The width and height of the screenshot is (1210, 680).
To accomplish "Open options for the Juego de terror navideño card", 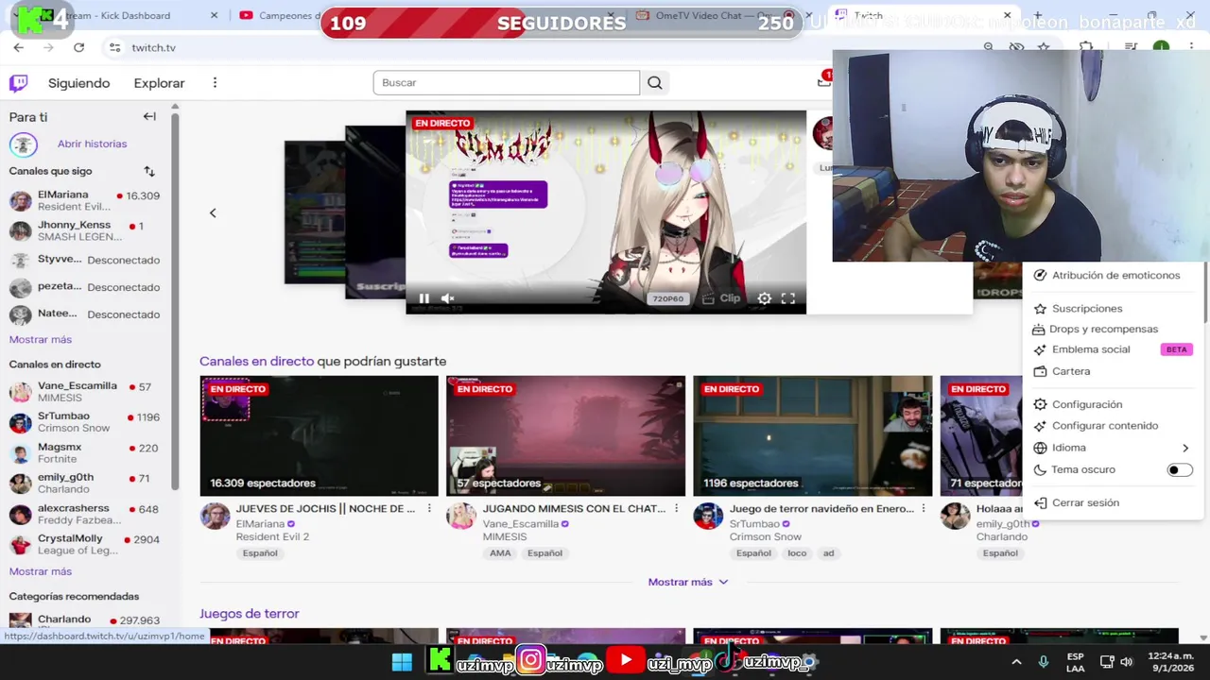I will pos(923,509).
